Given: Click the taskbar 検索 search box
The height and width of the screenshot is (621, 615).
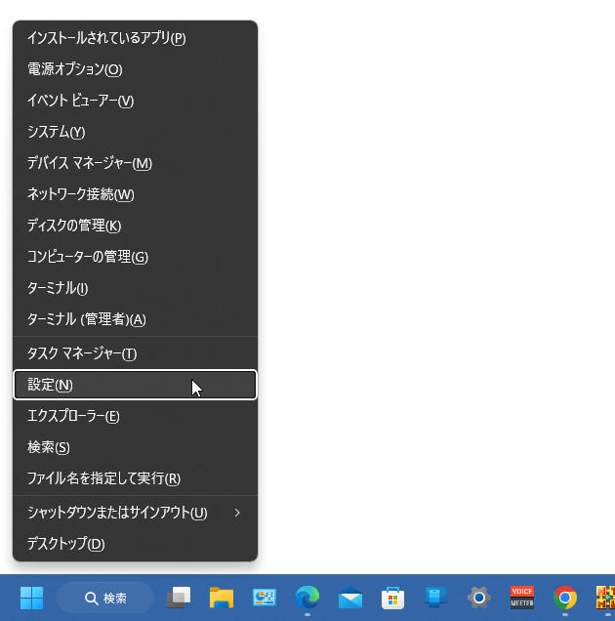Looking at the screenshot, I should [x=105, y=598].
